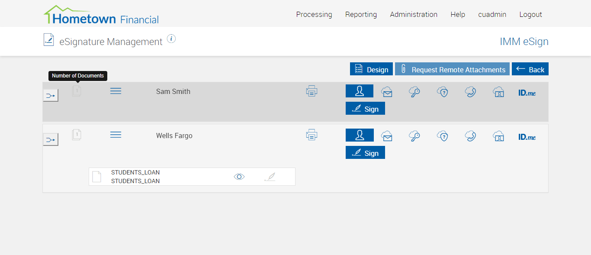Click cloud ID photo icon for Wells Fargo
Screen dimensions: 591x255
(498, 136)
